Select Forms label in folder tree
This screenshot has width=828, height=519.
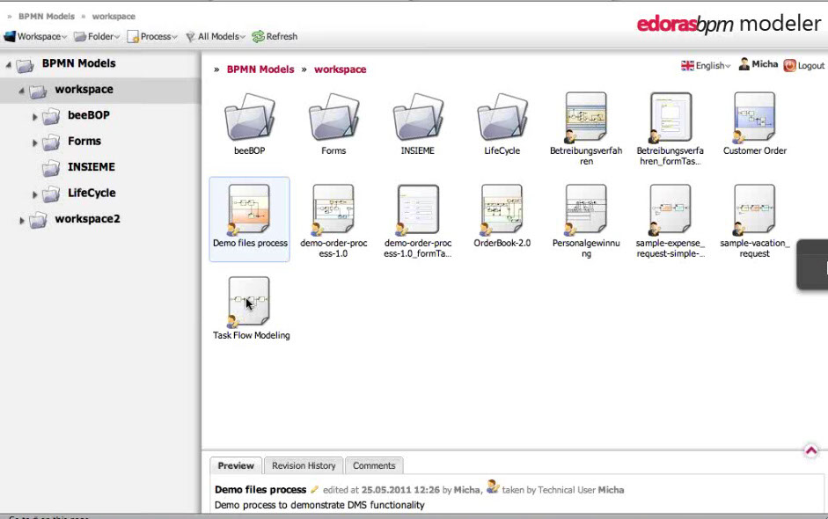84,141
